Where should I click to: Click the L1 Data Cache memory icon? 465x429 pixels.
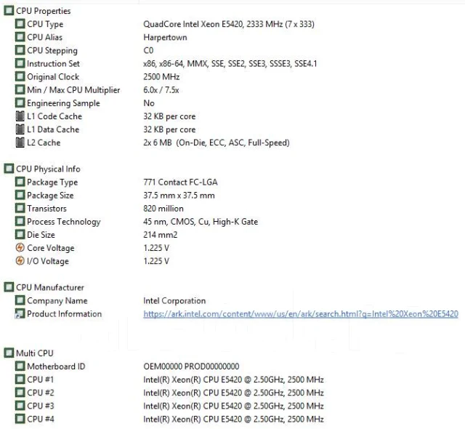[20, 129]
